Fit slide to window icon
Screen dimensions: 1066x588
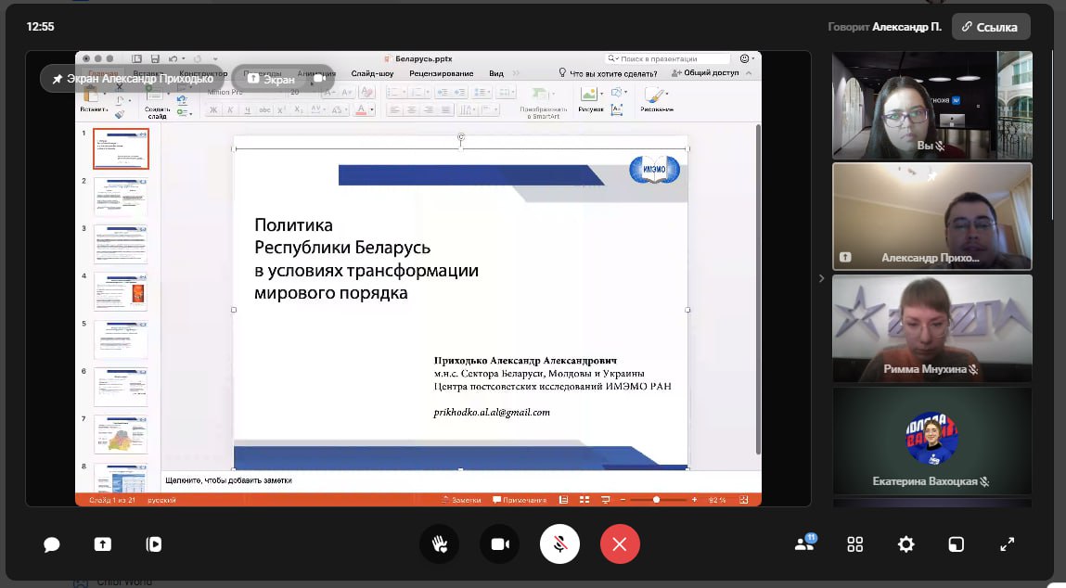pos(744,500)
